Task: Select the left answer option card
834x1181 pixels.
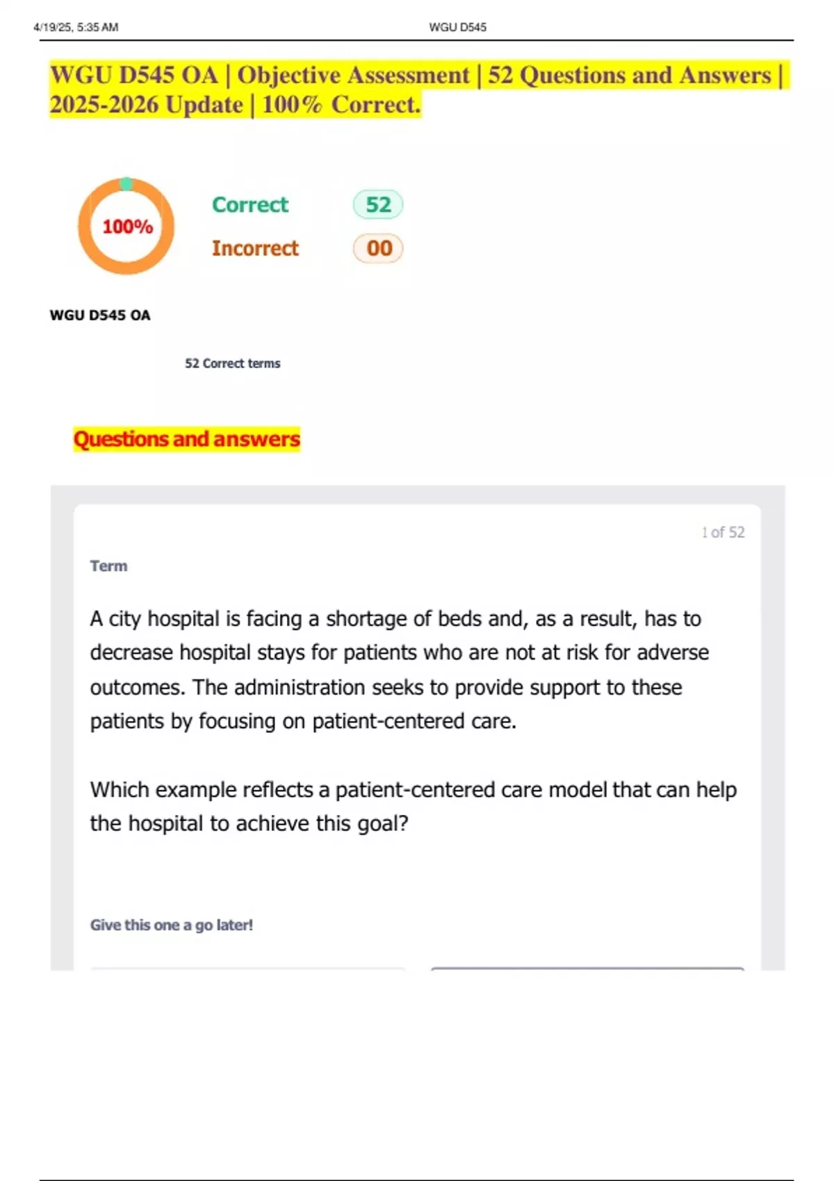Action: [247, 968]
